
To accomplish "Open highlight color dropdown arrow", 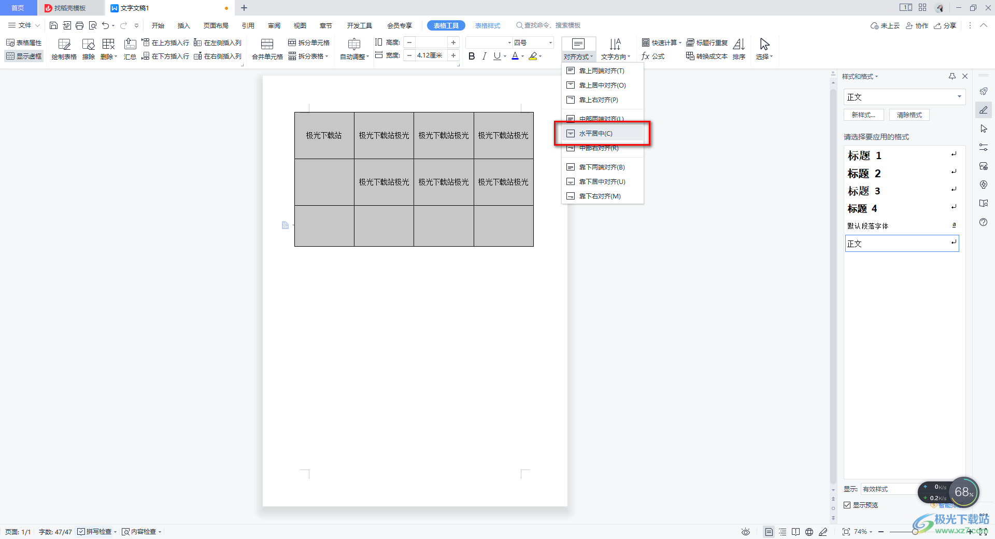I will pyautogui.click(x=540, y=56).
